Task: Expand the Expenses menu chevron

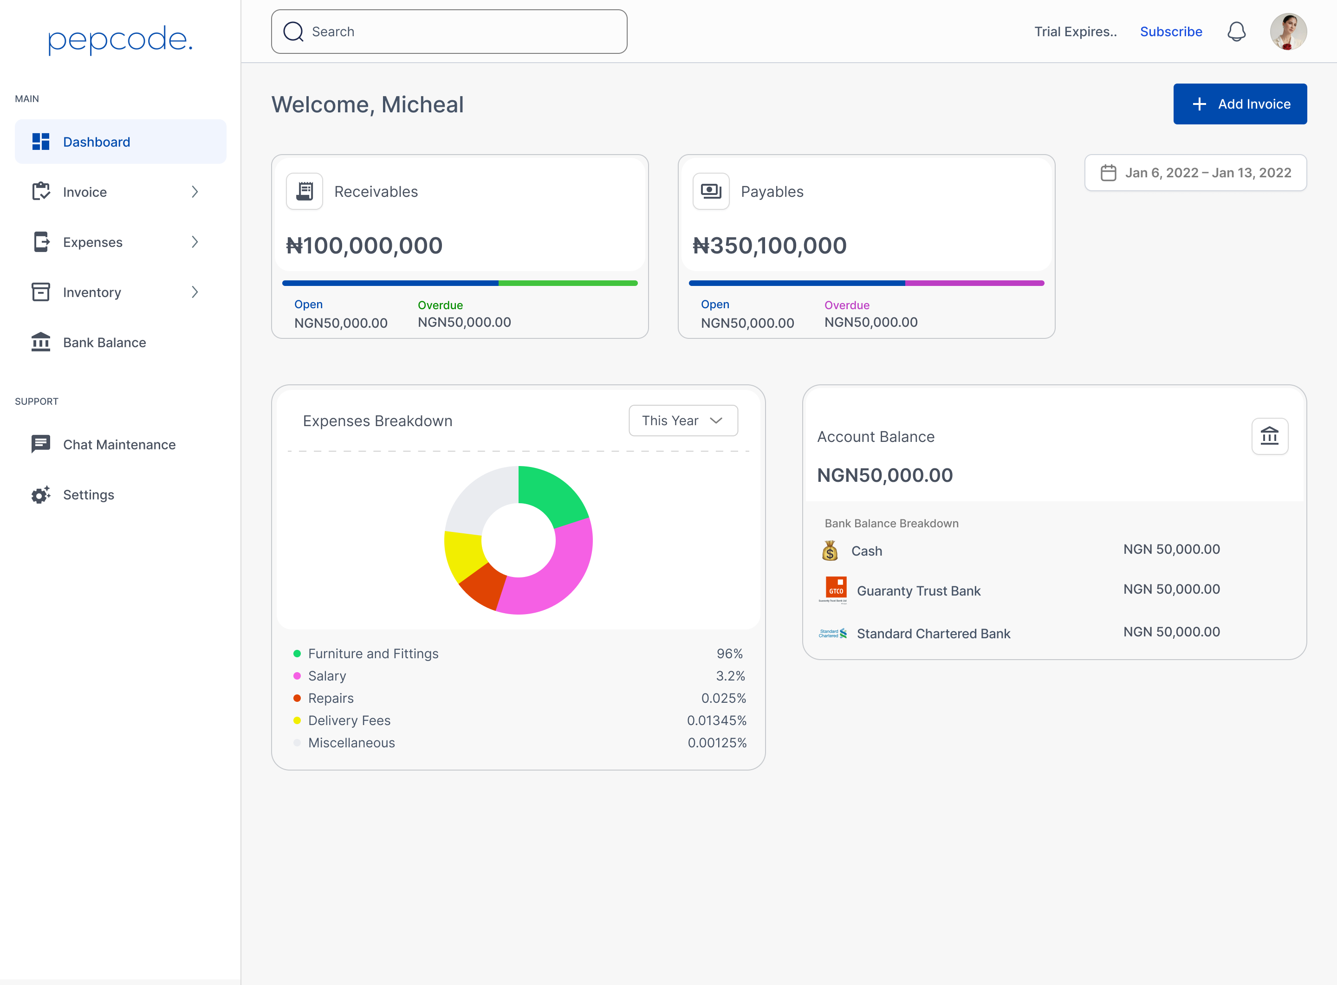Action: (195, 242)
